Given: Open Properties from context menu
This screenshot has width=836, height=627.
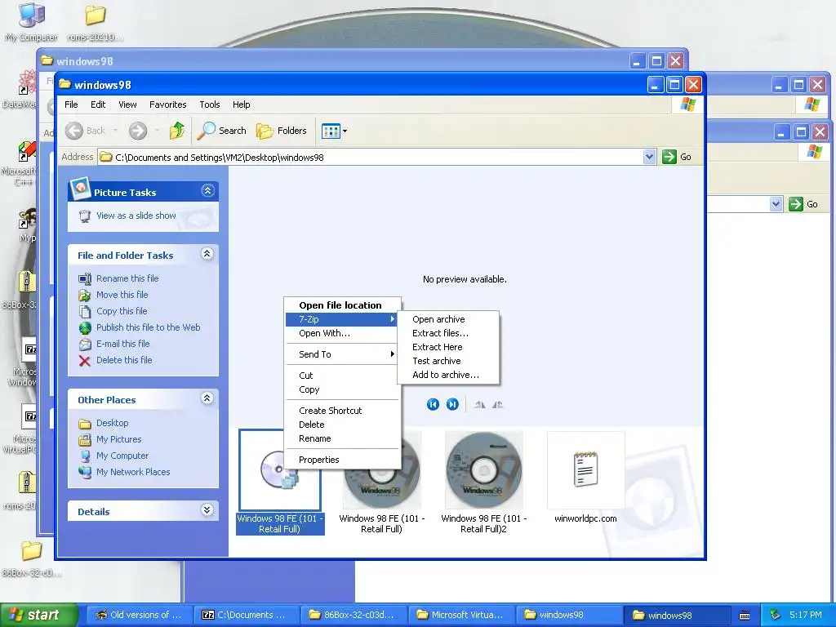Looking at the screenshot, I should 342,460.
